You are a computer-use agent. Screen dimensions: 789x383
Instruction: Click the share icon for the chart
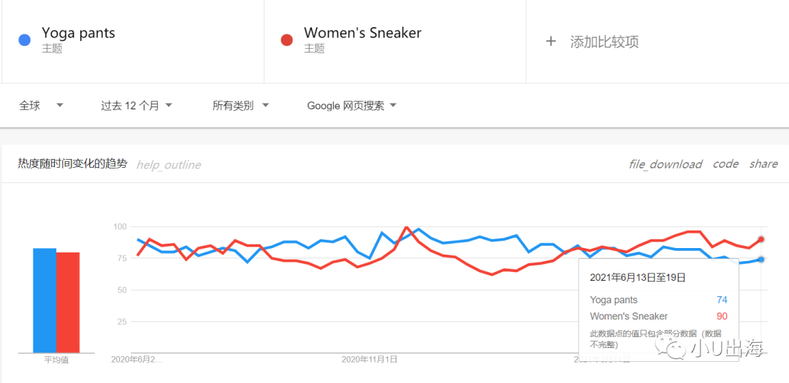[x=763, y=164]
